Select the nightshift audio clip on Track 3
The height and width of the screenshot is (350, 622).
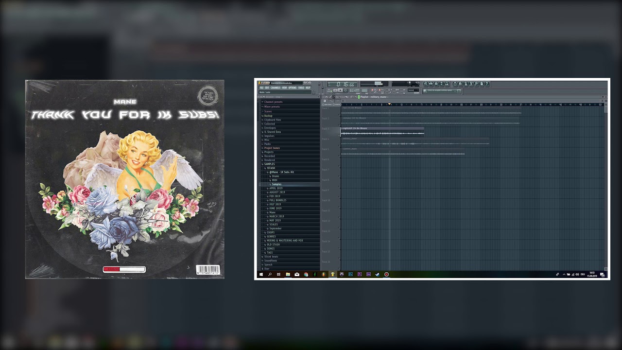(382, 132)
